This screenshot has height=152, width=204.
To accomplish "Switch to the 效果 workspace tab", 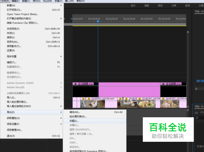I will [x=174, y=6].
